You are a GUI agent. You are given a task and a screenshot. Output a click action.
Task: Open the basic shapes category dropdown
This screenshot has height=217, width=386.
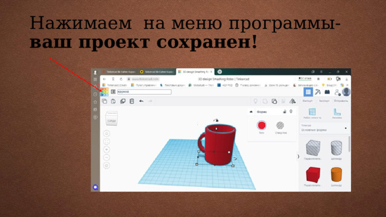(324, 128)
